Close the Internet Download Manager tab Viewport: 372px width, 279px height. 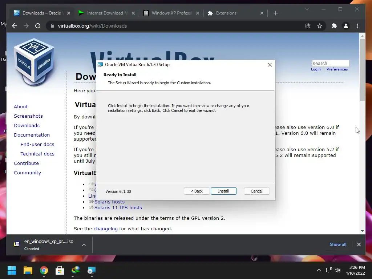click(x=133, y=13)
